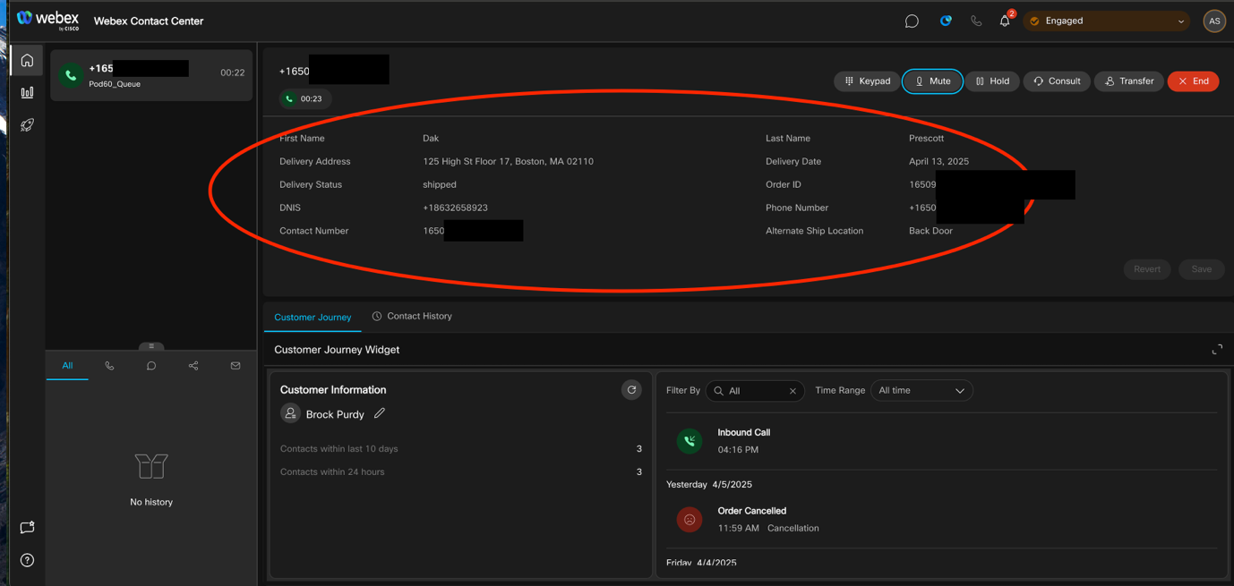
Task: Open the notifications bell icon
Action: tap(1005, 21)
